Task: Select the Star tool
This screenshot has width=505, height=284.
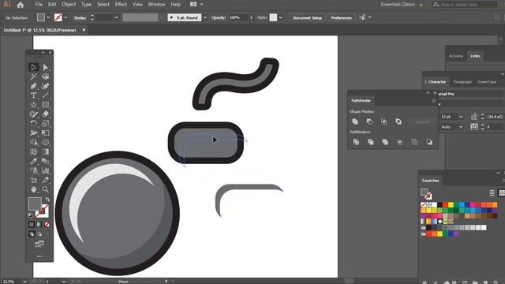Action: (33, 105)
